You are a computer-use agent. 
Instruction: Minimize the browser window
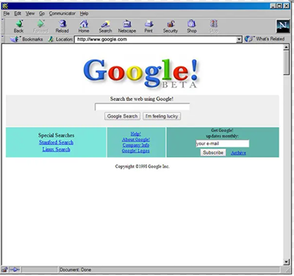pos(273,6)
